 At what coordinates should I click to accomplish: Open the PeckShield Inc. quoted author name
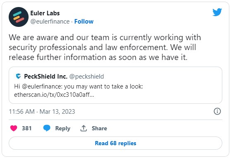(x=46, y=77)
